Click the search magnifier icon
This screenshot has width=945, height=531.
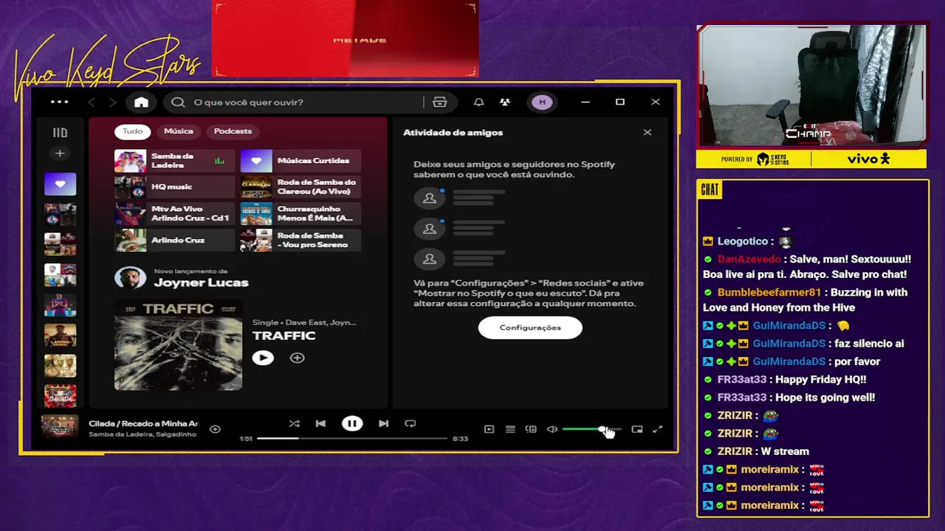[178, 103]
